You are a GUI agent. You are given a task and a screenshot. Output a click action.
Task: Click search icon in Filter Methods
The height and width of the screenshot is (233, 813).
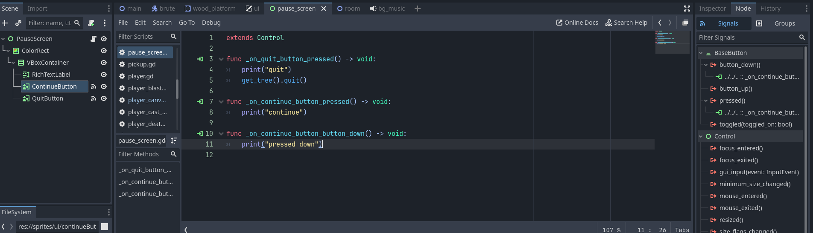tap(173, 154)
